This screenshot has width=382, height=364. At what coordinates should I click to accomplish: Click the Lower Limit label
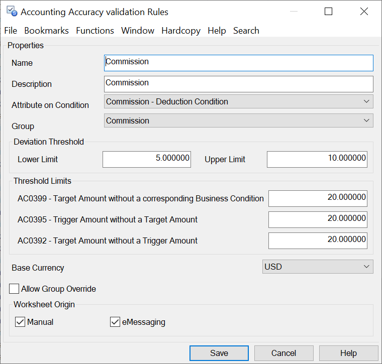point(38,159)
